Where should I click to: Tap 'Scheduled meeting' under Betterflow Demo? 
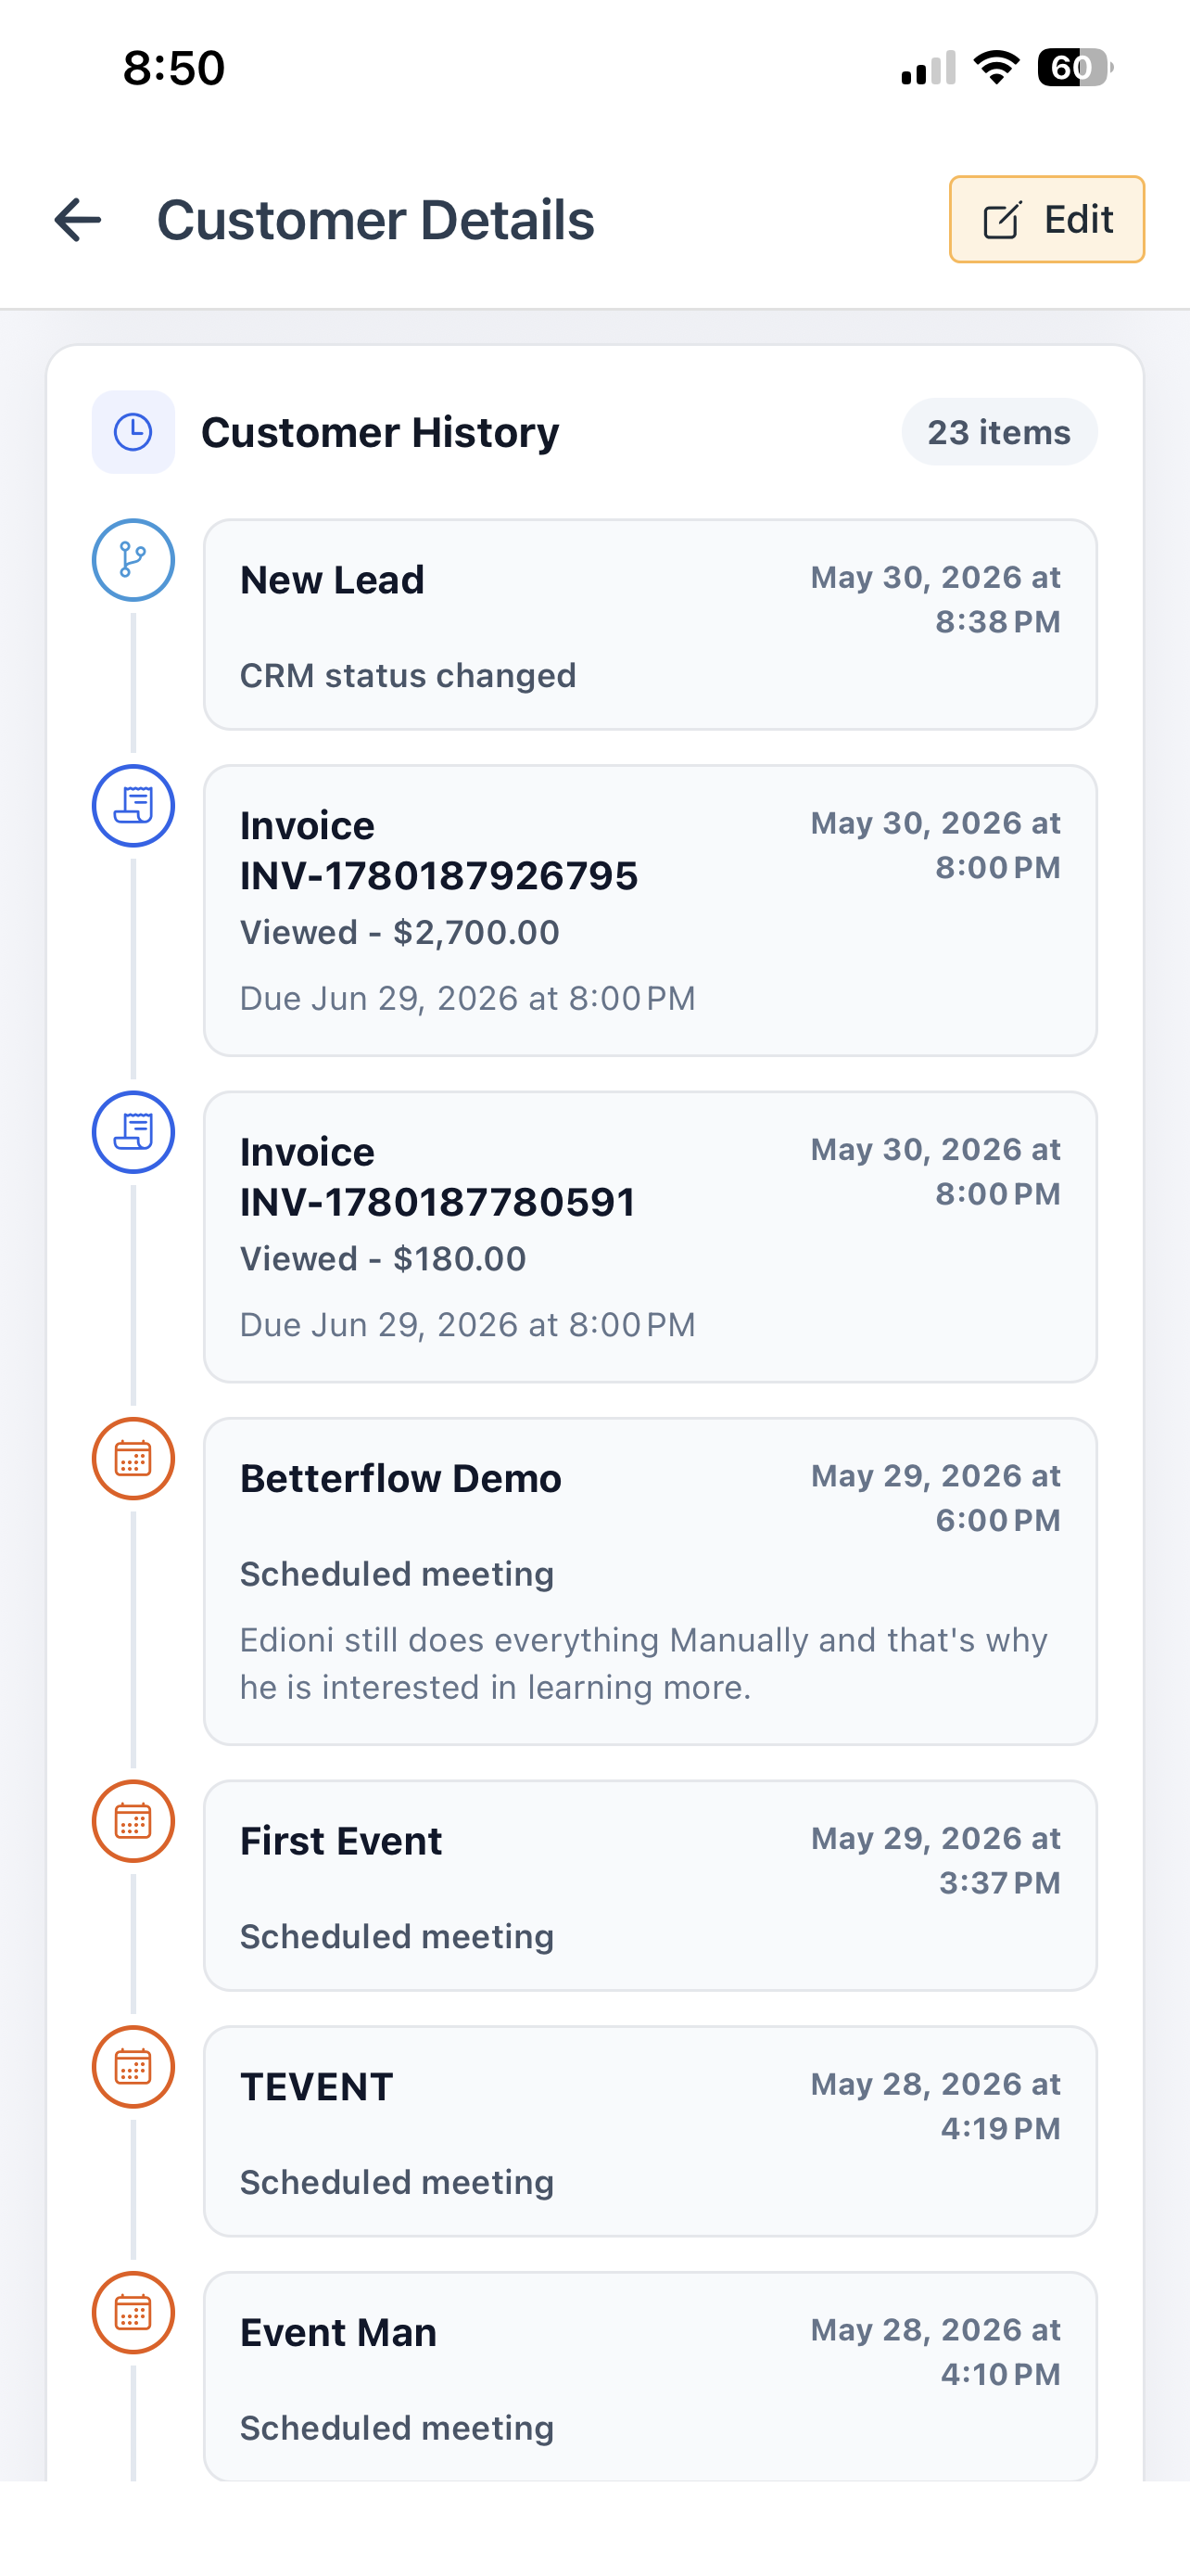[397, 1574]
